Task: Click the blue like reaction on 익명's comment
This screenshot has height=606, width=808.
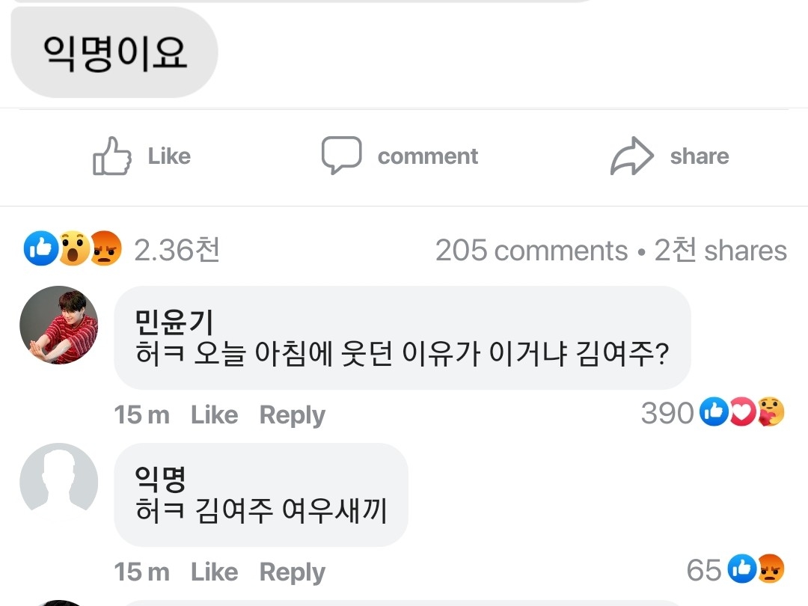Action: coord(742,570)
